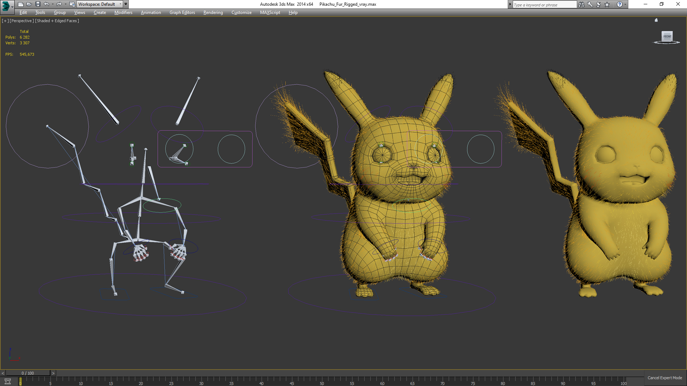This screenshot has width=687, height=386.
Task: Open Favorites star icon
Action: (607, 4)
